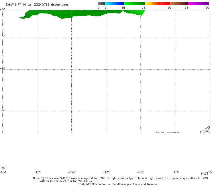Image resolution: width=212 pixels, height=186 pixels.
Task: Click the color scale label '64'
Action: (187, 7)
